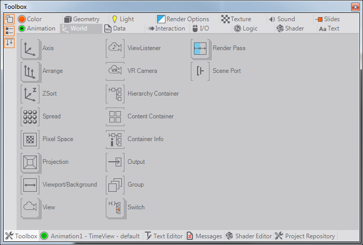Image resolution: width=363 pixels, height=245 pixels.
Task: Click the Switch module icon
Action: pyautogui.click(x=115, y=208)
